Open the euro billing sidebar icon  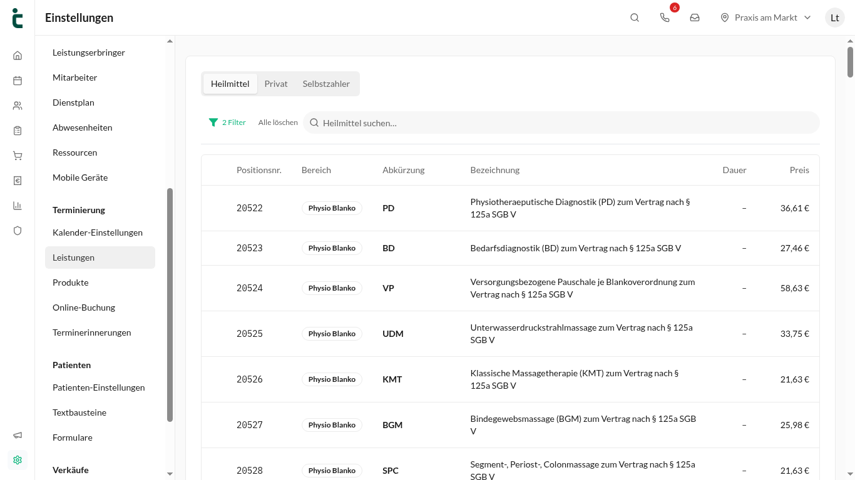[18, 181]
